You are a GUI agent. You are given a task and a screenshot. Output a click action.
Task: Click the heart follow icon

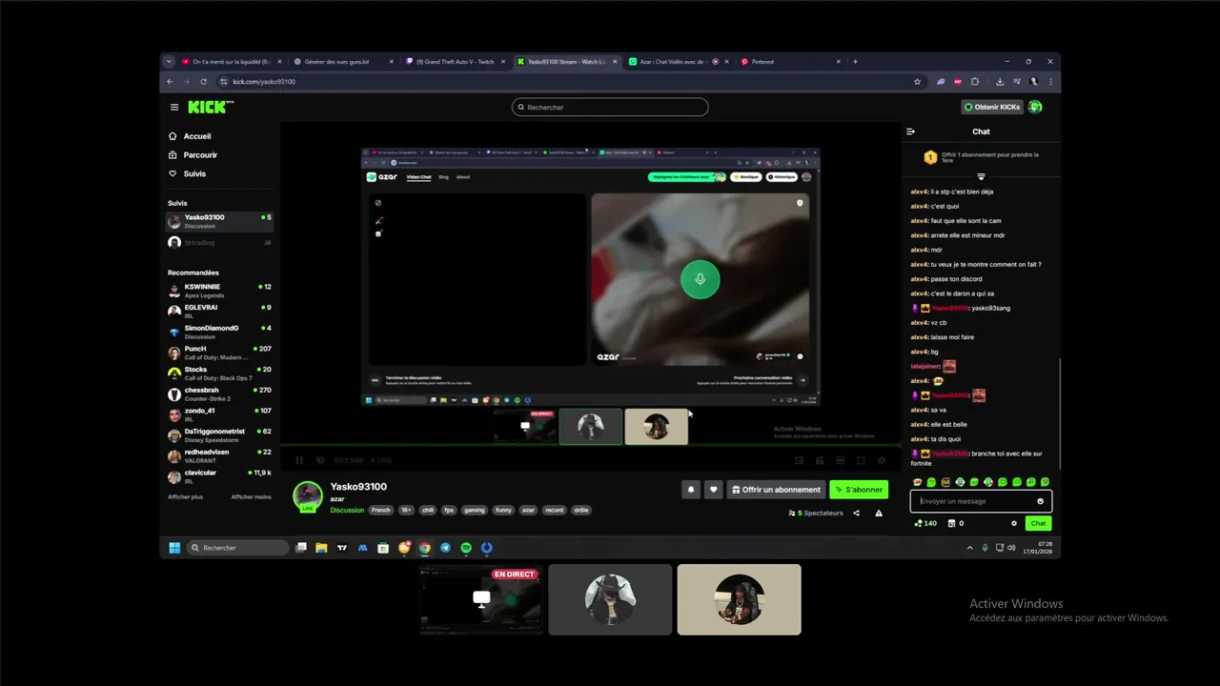click(713, 490)
